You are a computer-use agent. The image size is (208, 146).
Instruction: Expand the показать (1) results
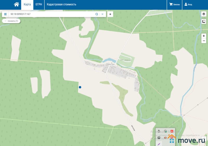point(11,21)
